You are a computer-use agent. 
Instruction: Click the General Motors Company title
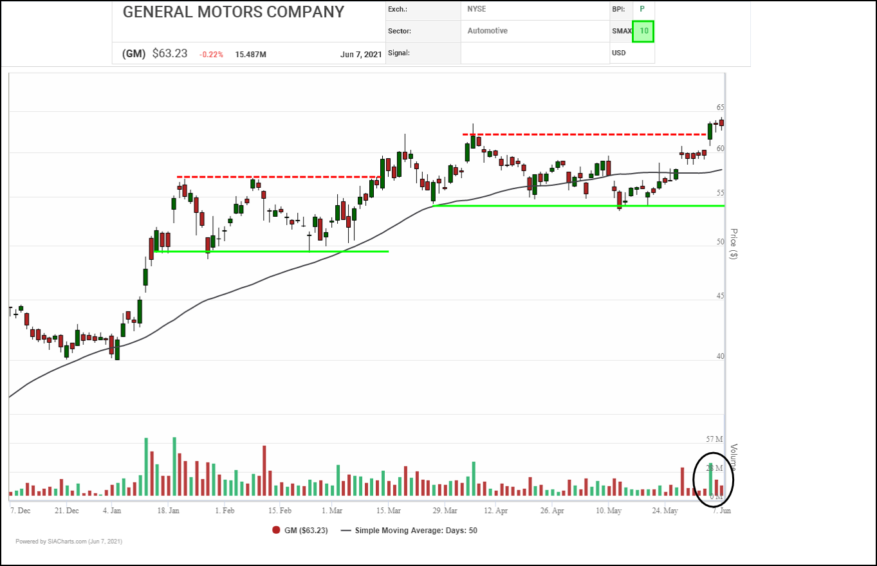234,12
